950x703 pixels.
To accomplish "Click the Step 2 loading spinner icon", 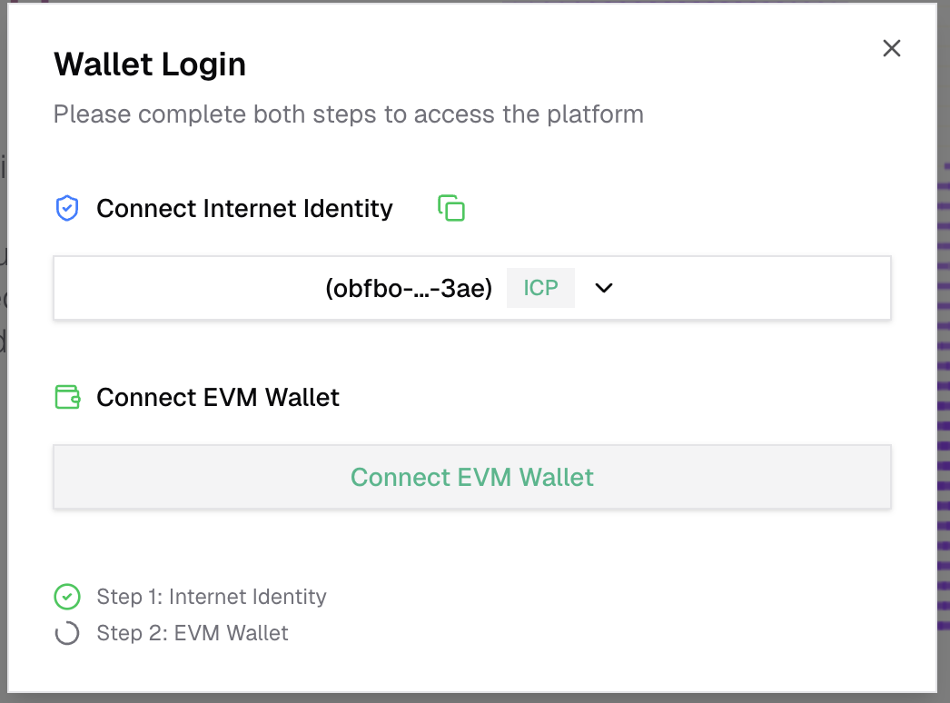I will 67,633.
